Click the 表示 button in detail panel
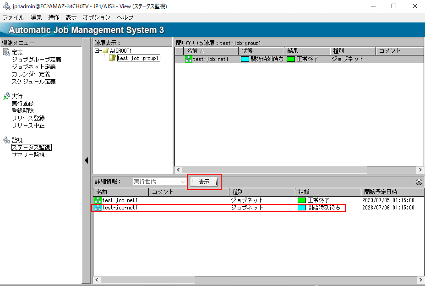The image size is (425, 286). (204, 182)
